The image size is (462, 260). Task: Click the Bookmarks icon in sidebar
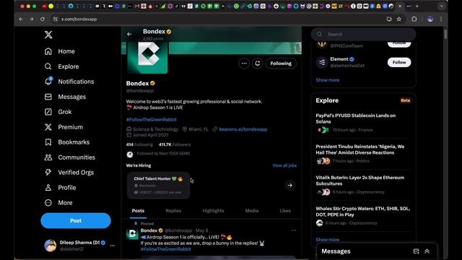coord(48,142)
